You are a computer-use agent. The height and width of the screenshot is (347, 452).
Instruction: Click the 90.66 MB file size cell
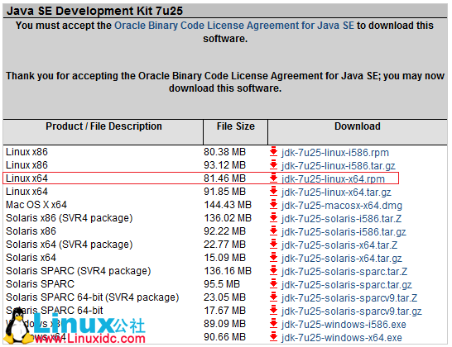tap(224, 337)
